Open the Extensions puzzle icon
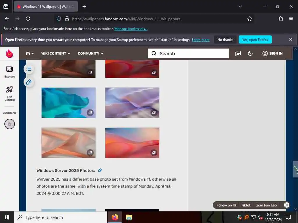Screen dimensions: 298x223 tap(281, 19)
